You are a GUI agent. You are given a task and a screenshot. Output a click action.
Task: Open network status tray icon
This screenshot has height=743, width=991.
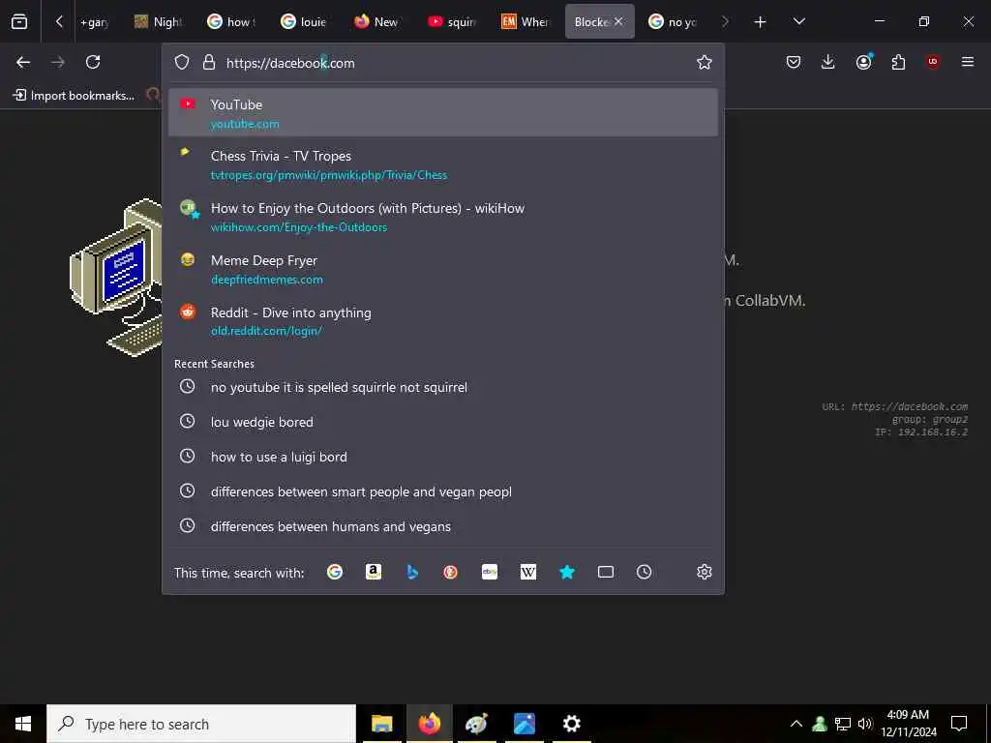843,724
